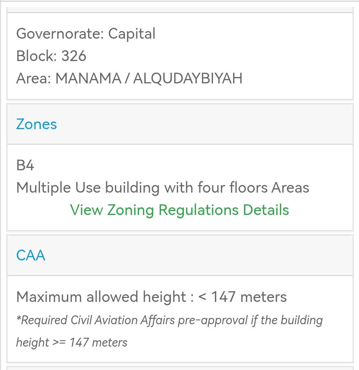The height and width of the screenshot is (370, 359).
Task: Click the Maximum allowed height line
Action: pos(151,297)
